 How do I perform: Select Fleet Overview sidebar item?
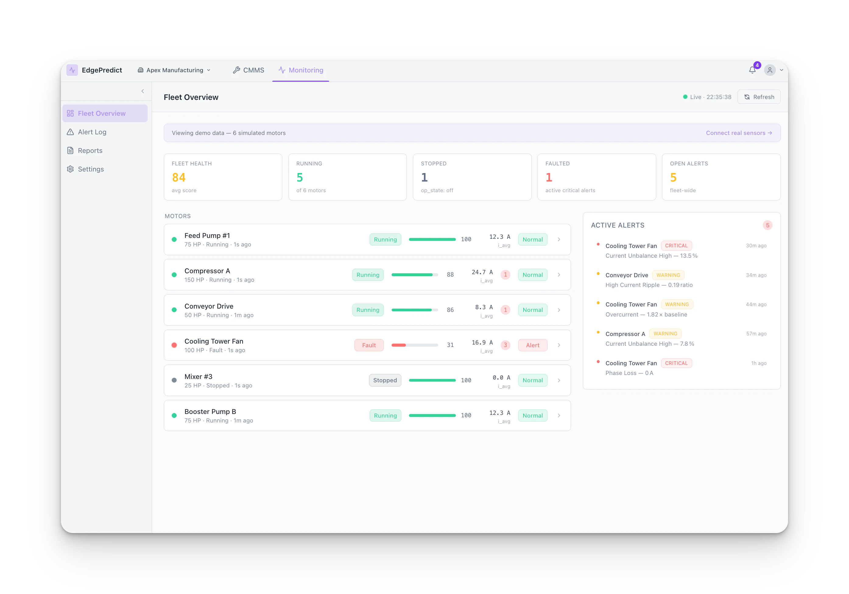coord(101,114)
